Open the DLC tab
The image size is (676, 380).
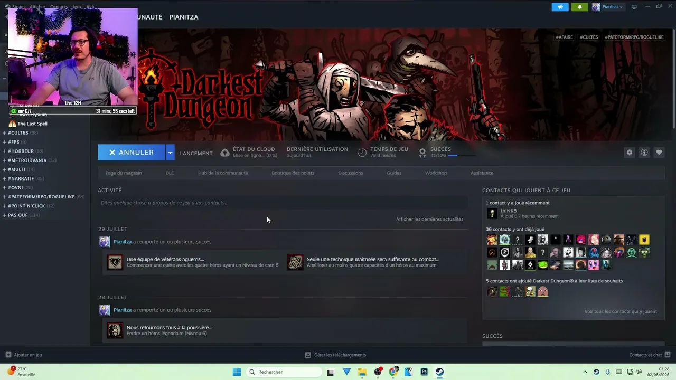170,173
